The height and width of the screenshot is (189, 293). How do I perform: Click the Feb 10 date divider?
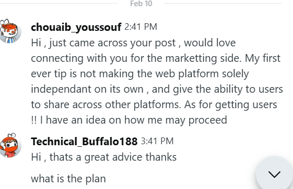click(x=141, y=4)
